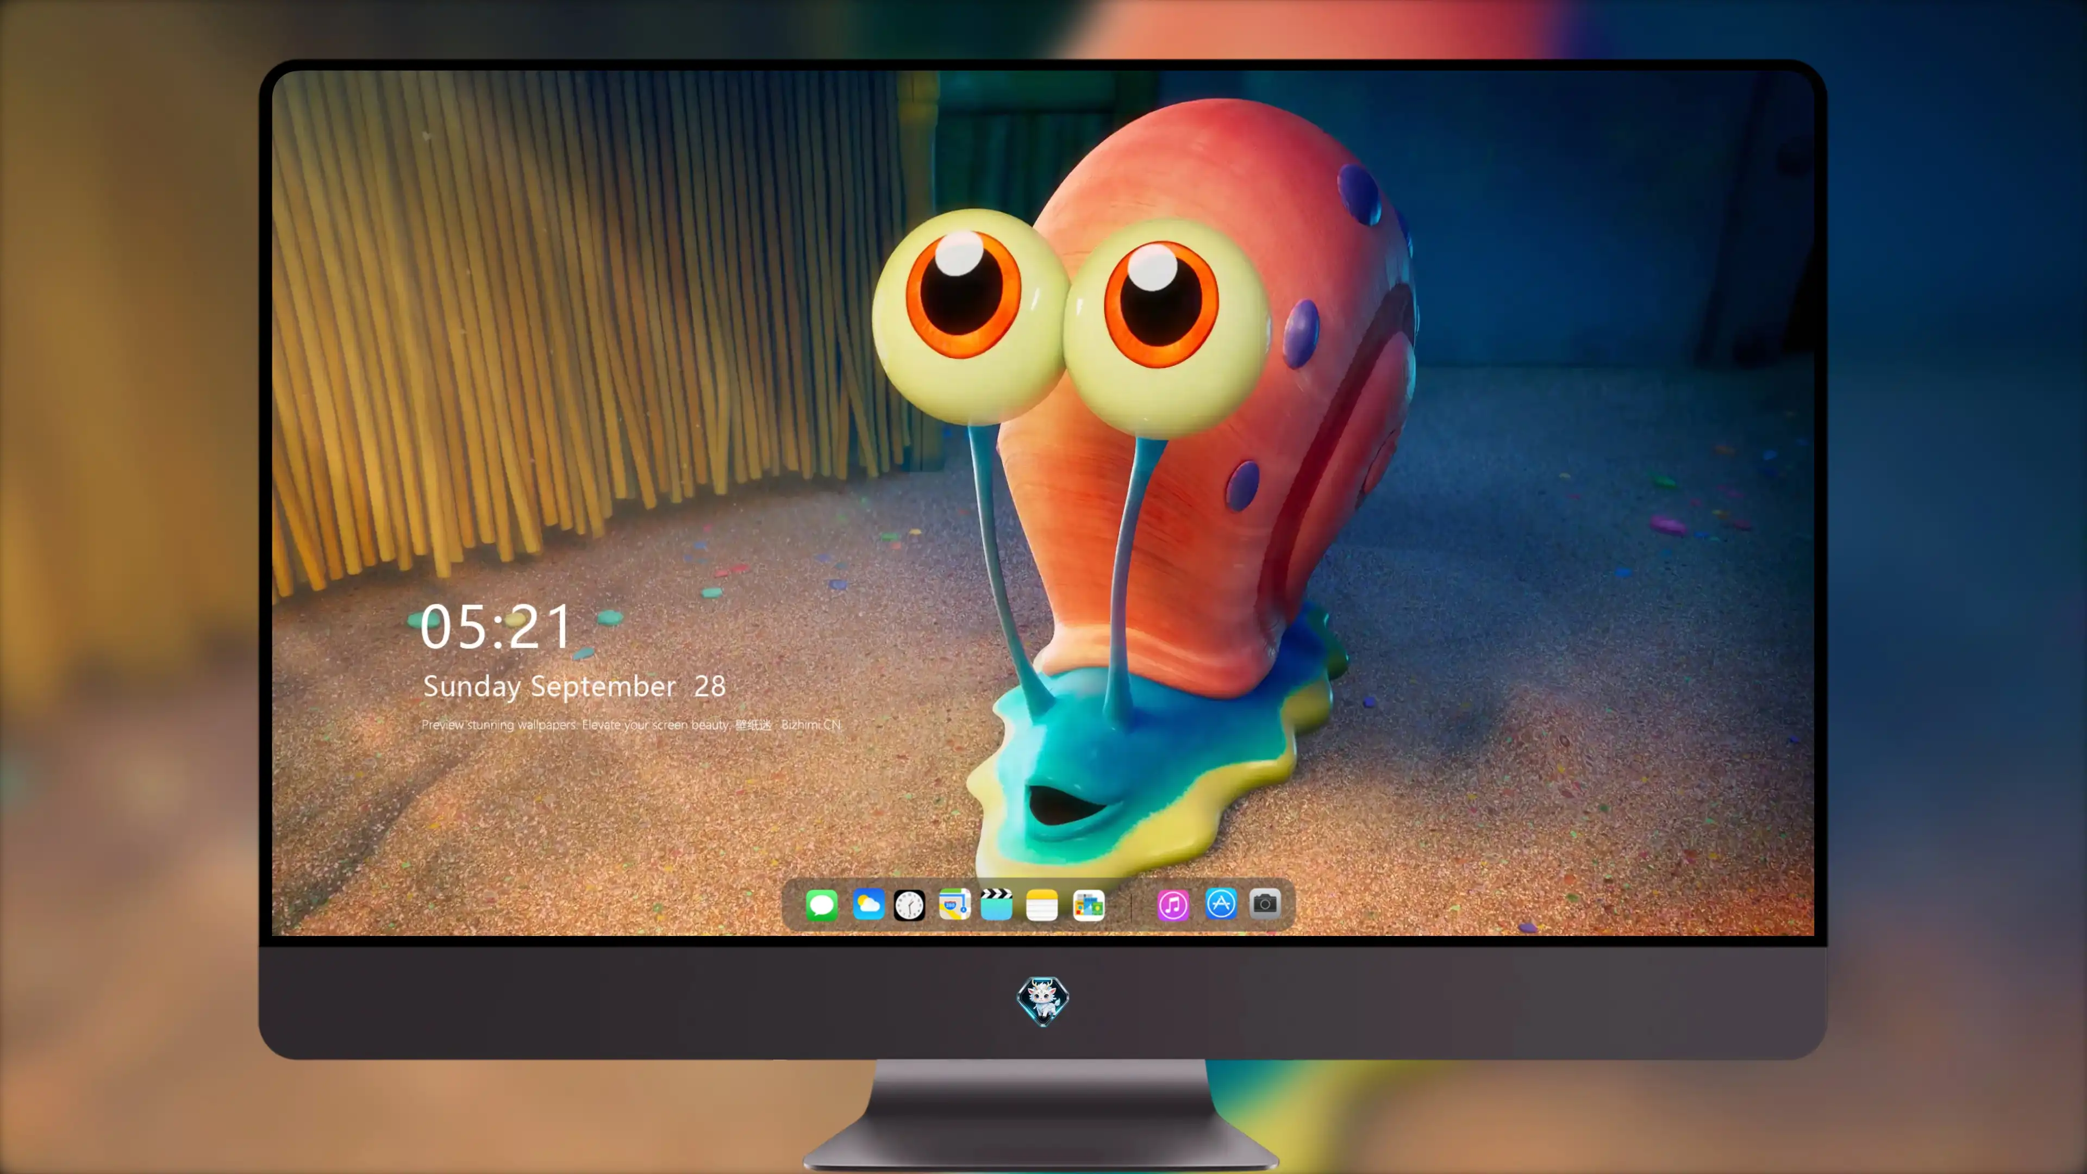Launch the Camera app from dock
The image size is (2087, 1174).
pos(1265,903)
